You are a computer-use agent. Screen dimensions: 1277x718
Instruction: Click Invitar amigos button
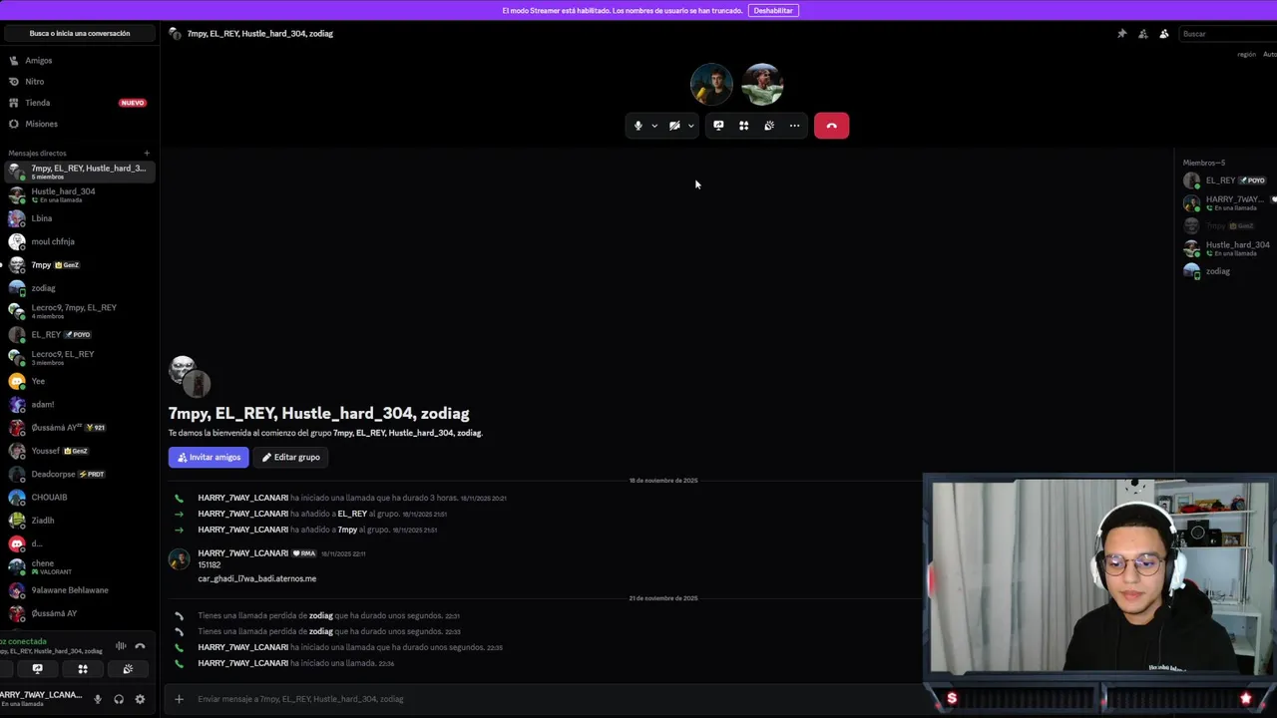tap(209, 457)
